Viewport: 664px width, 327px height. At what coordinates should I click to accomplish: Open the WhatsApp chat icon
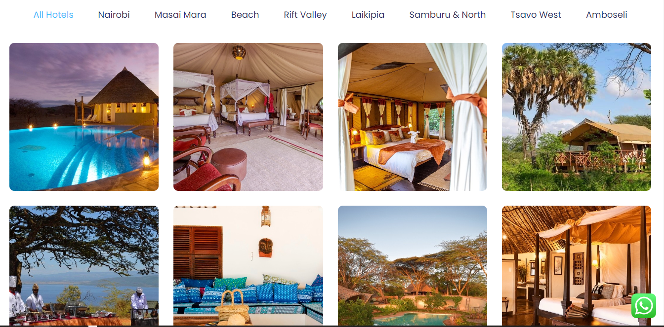643,306
